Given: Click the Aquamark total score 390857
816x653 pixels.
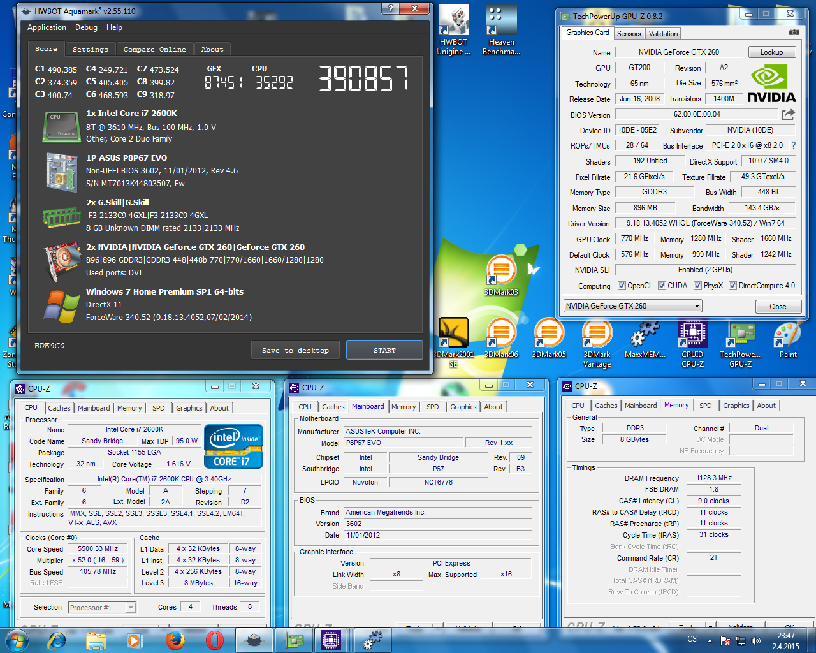Looking at the screenshot, I should [x=364, y=79].
